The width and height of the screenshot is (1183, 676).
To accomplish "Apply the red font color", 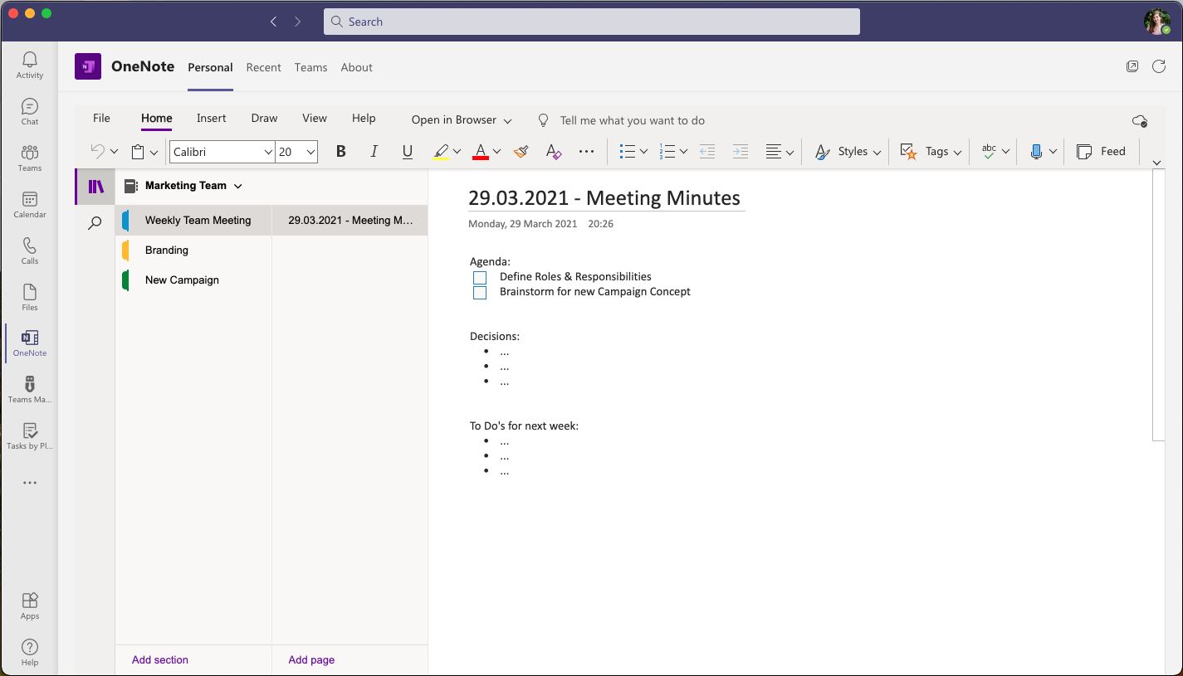I will tap(481, 152).
